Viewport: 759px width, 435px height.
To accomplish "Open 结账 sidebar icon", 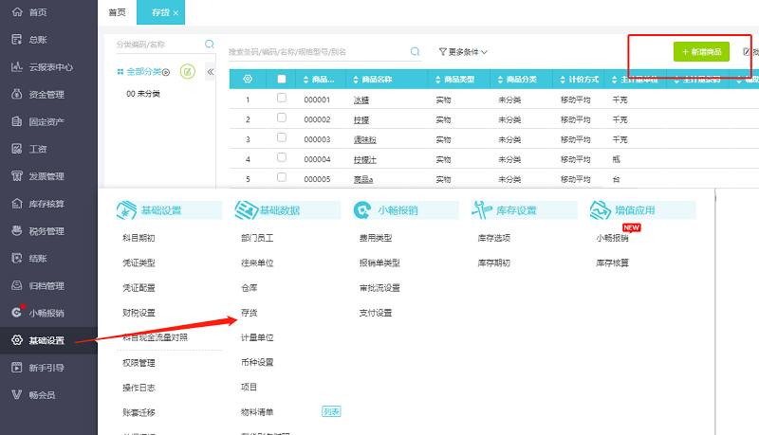I will (17, 258).
